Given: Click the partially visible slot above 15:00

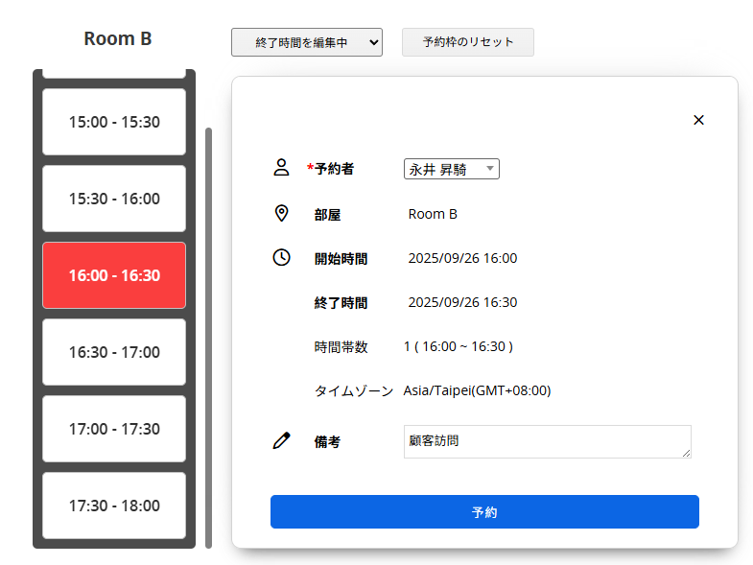Looking at the screenshot, I should coord(114,73).
